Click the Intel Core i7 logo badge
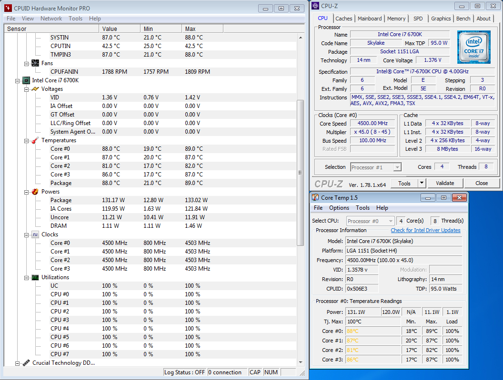This screenshot has height=380, width=503. 473,47
